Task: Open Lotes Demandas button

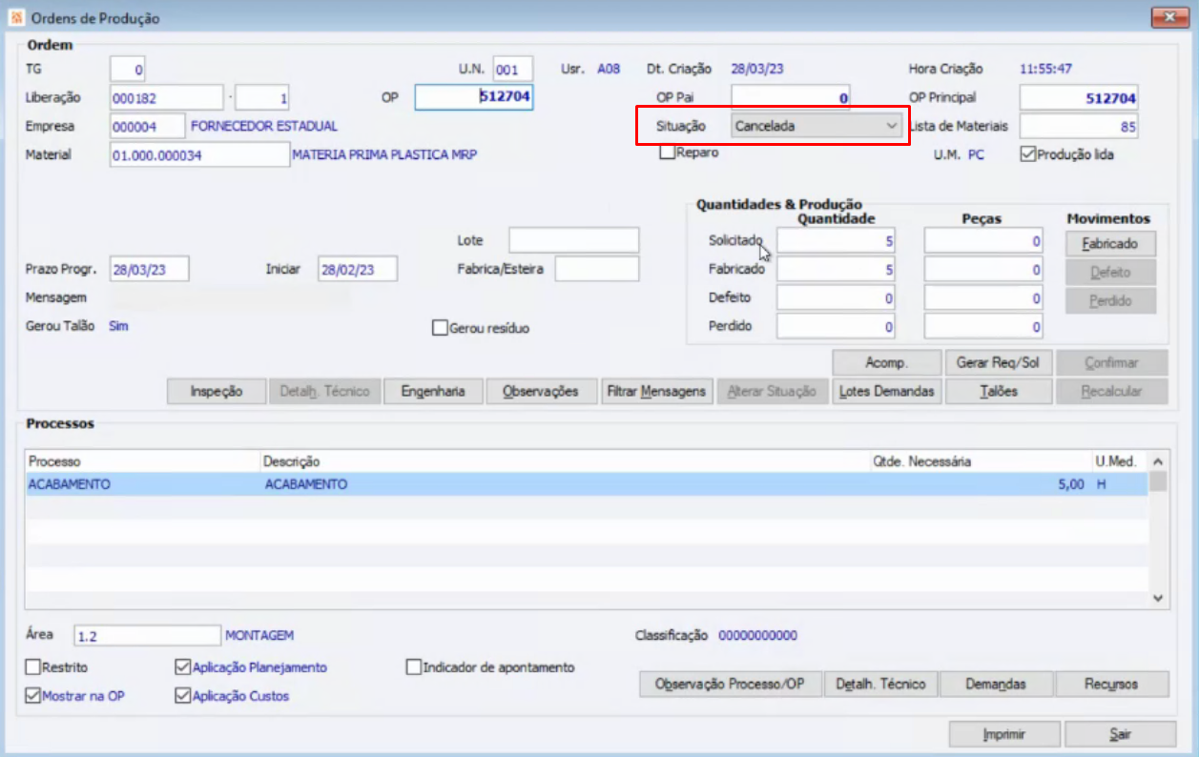Action: point(887,391)
